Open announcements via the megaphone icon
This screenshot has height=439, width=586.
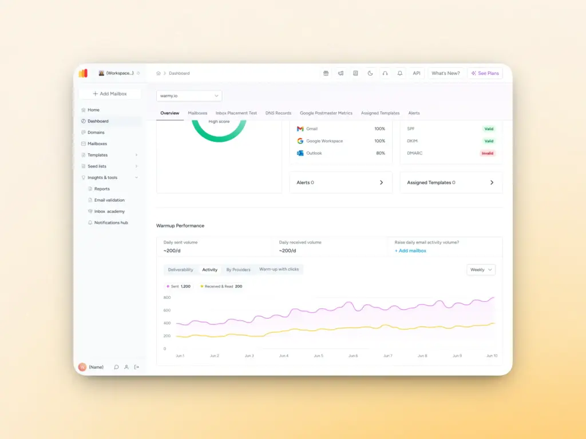click(x=340, y=73)
